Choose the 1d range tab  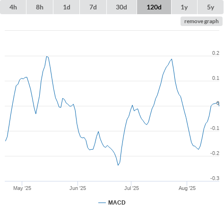[67, 7]
